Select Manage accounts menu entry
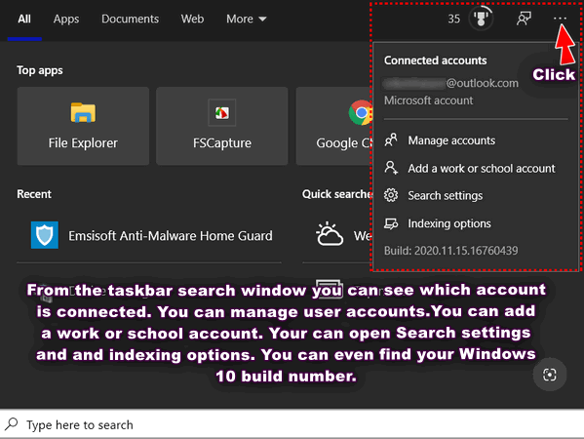The height and width of the screenshot is (439, 584). 475,140
